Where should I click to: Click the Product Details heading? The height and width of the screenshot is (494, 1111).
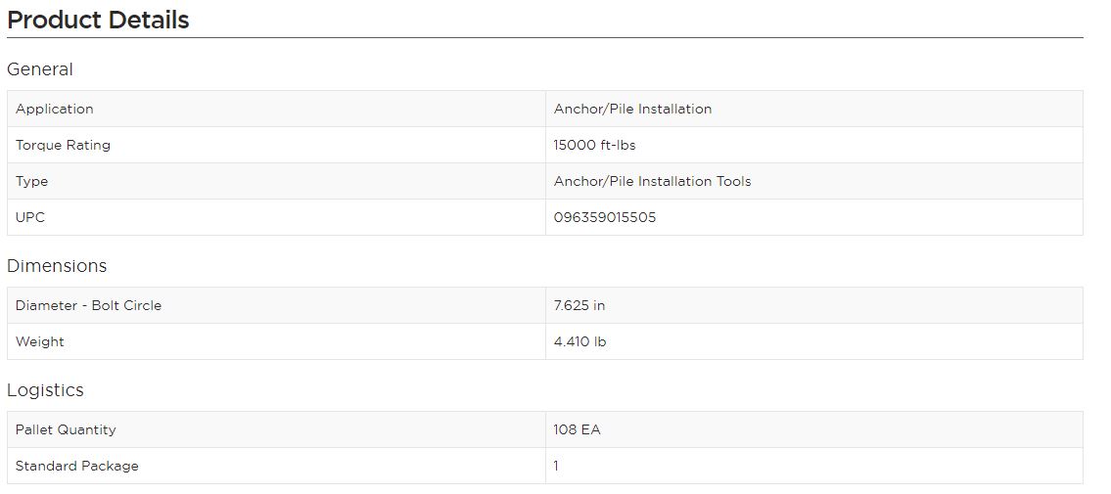(98, 20)
